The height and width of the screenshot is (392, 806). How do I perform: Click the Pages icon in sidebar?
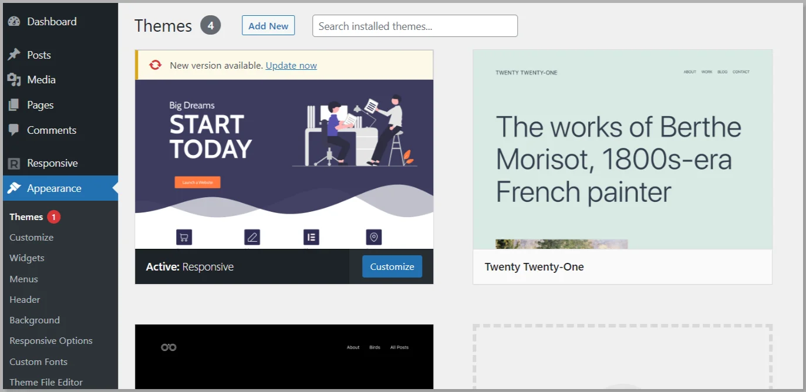pos(14,105)
